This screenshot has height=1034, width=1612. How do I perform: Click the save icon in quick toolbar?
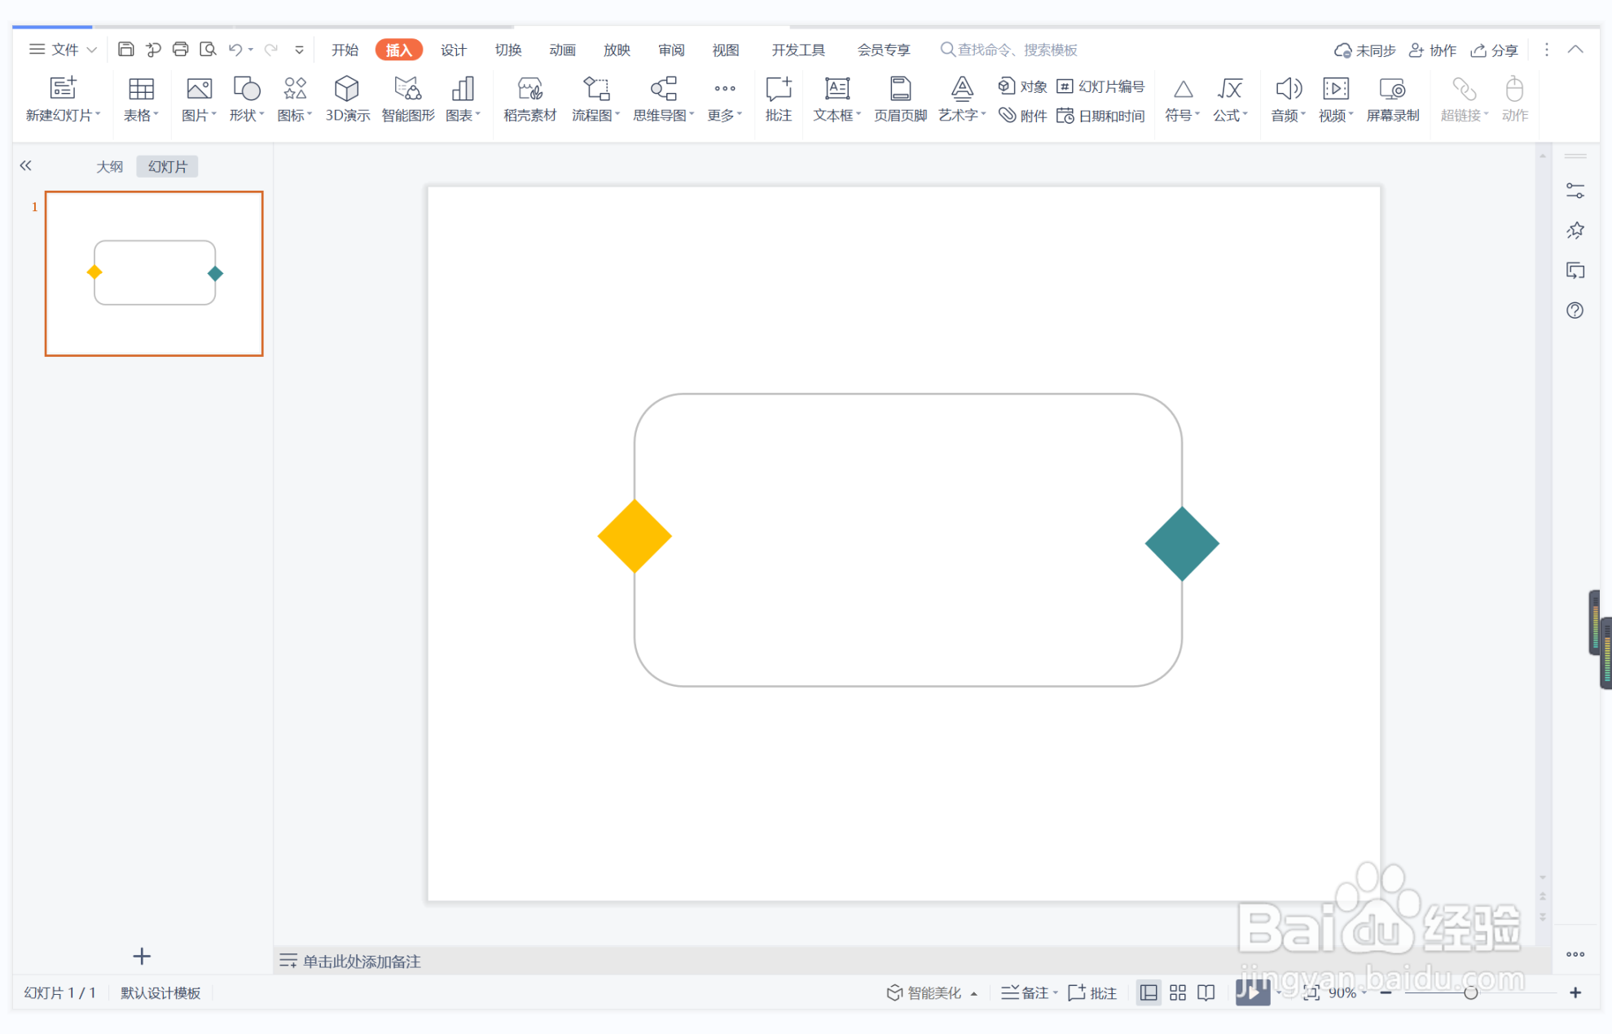pyautogui.click(x=125, y=50)
